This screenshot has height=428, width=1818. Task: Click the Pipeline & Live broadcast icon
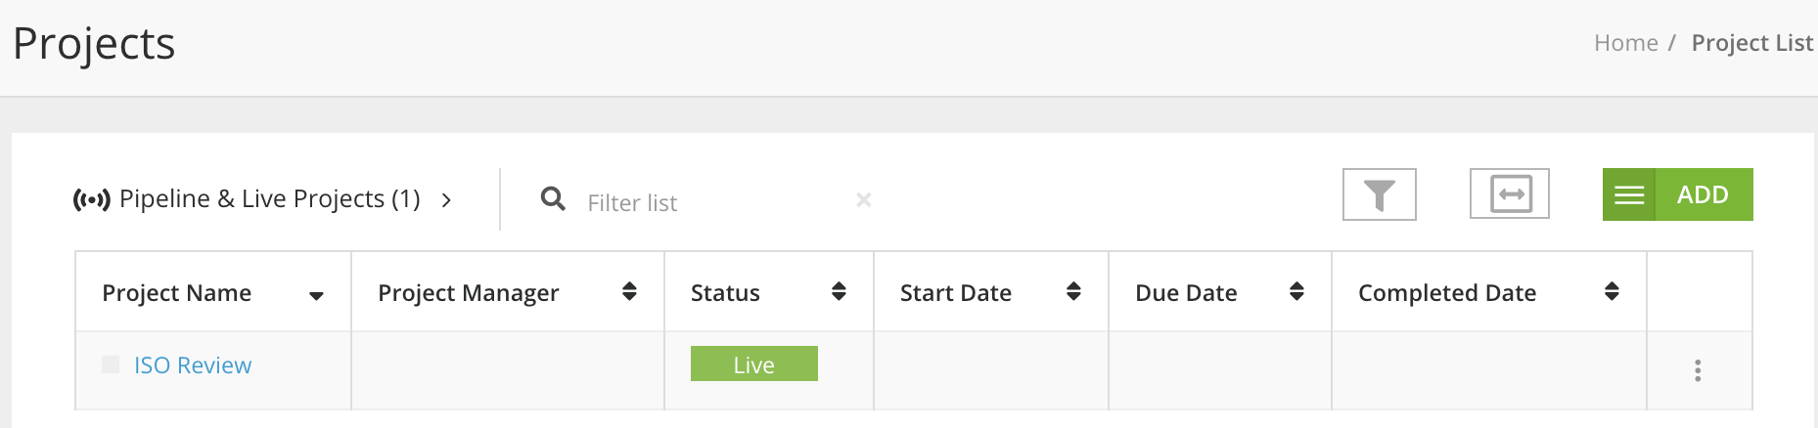coord(92,200)
